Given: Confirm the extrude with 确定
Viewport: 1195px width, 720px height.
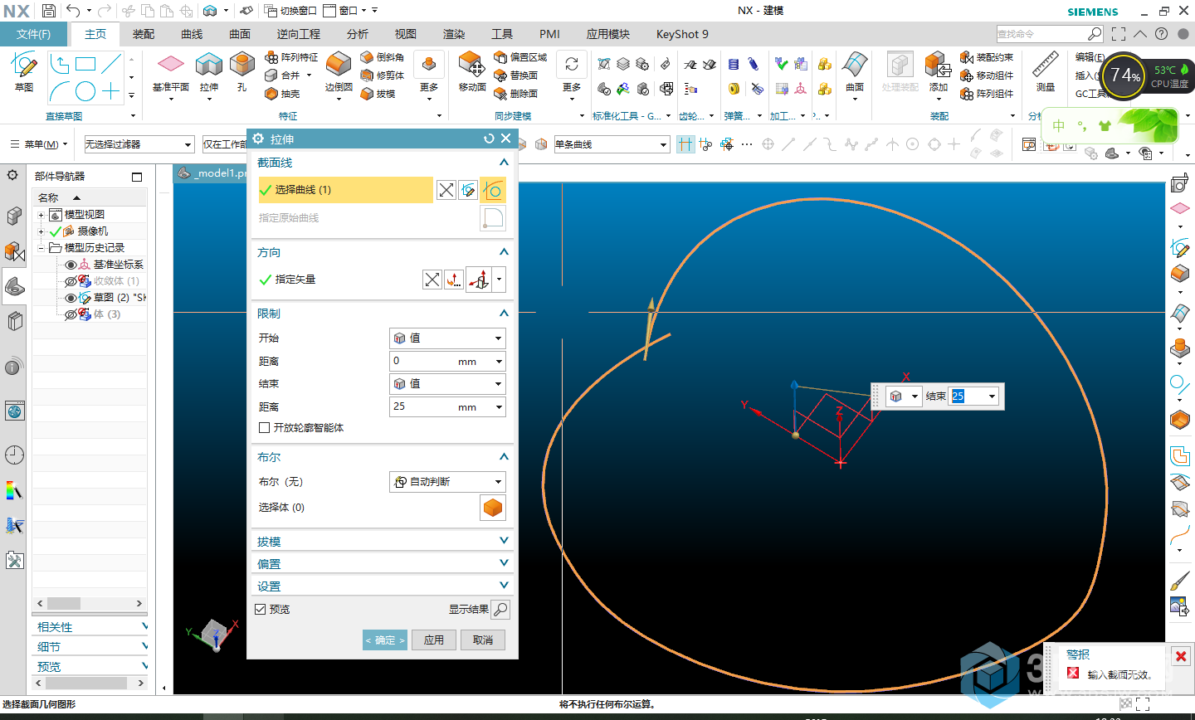Looking at the screenshot, I should point(385,640).
